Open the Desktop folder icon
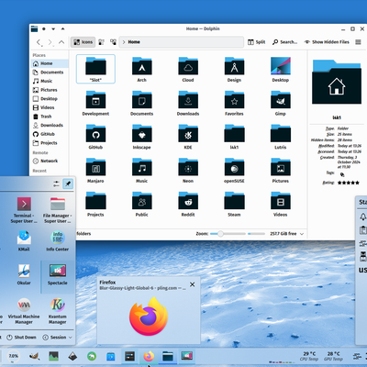This screenshot has width=367, height=367. pyautogui.click(x=281, y=70)
